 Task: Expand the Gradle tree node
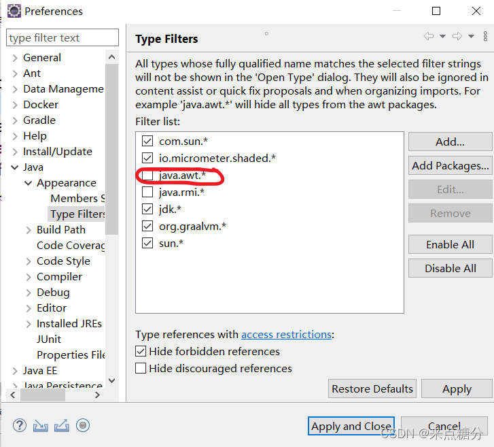15,120
